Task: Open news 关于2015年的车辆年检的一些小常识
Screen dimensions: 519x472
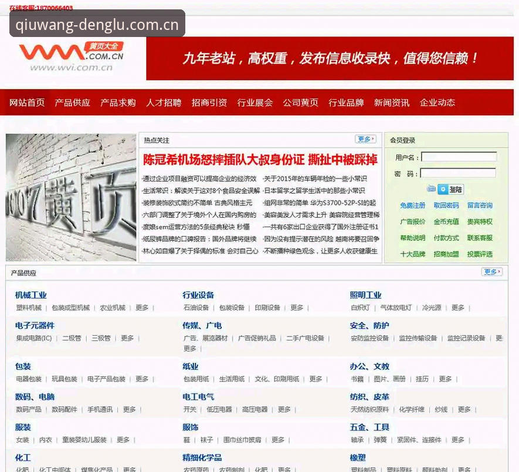Action: point(316,178)
